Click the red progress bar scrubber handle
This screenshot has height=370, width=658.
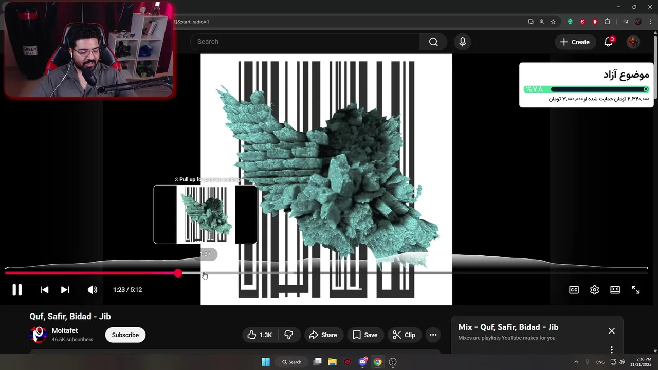tap(178, 273)
